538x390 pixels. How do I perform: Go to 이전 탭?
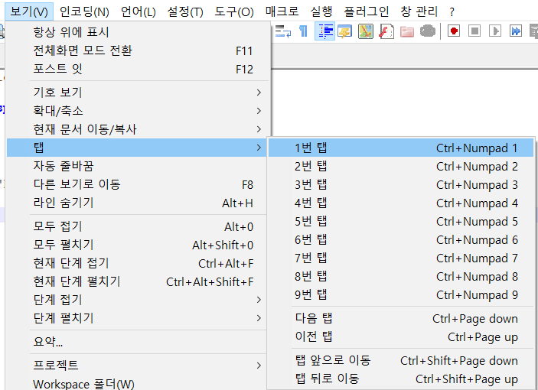[401, 337]
